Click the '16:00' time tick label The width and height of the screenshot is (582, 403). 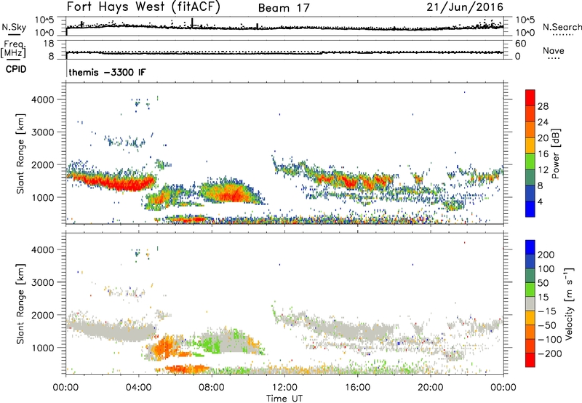pos(357,388)
